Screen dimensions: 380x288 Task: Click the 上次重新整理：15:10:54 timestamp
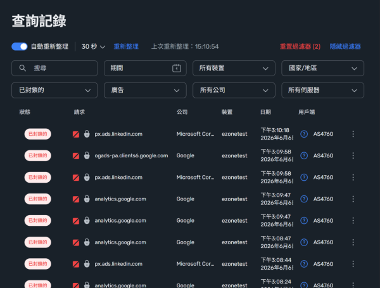coord(185,46)
